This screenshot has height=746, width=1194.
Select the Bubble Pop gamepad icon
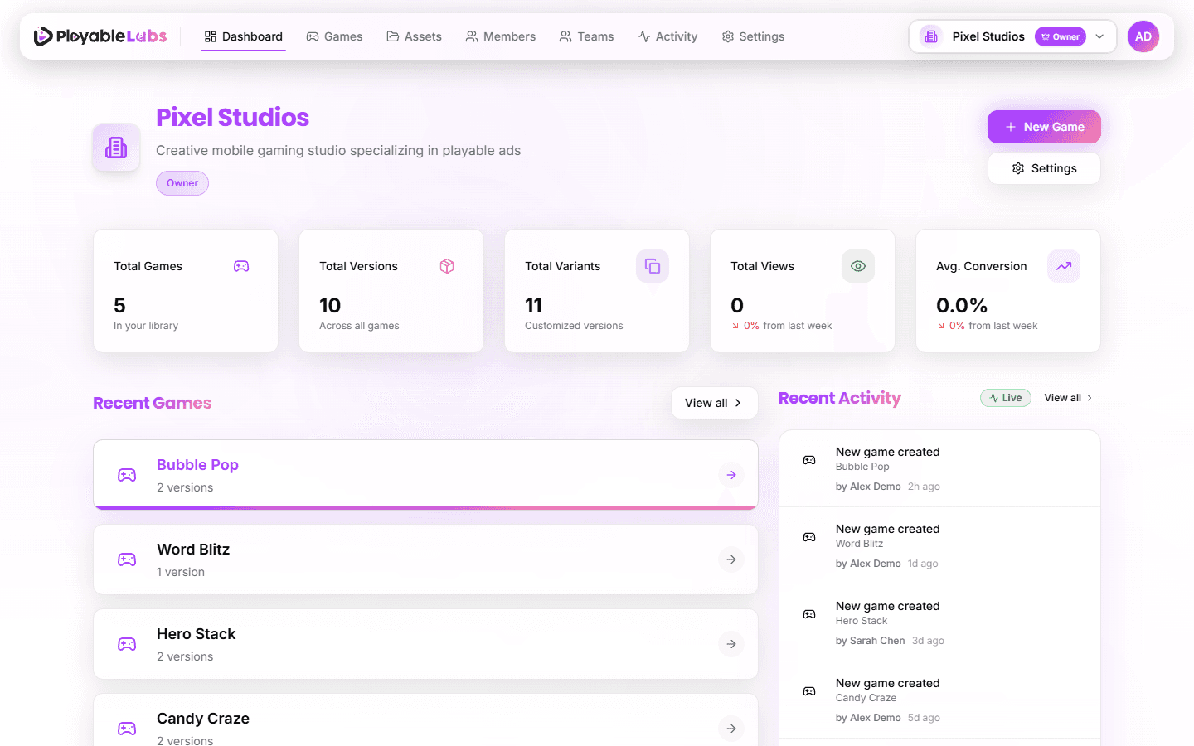(126, 474)
